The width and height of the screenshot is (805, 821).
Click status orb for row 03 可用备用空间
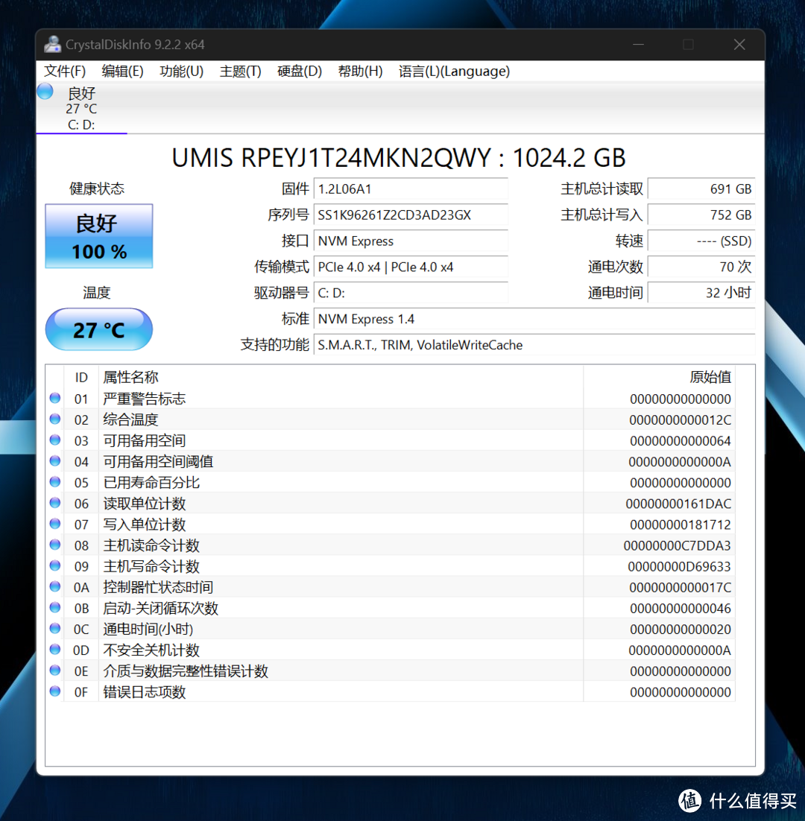[x=55, y=440]
